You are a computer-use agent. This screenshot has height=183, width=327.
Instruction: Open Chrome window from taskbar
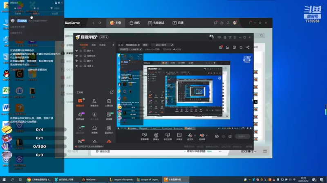[x=39, y=179]
